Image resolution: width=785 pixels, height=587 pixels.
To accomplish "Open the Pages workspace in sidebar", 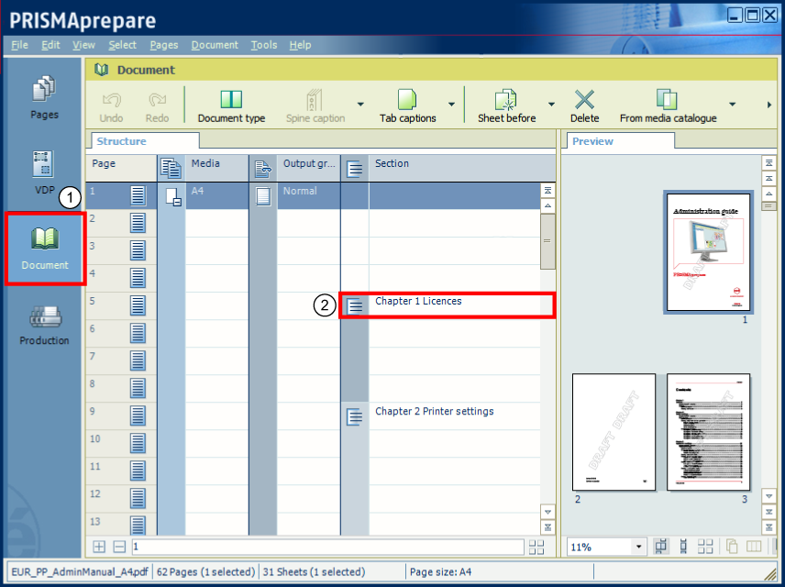I will click(x=44, y=97).
